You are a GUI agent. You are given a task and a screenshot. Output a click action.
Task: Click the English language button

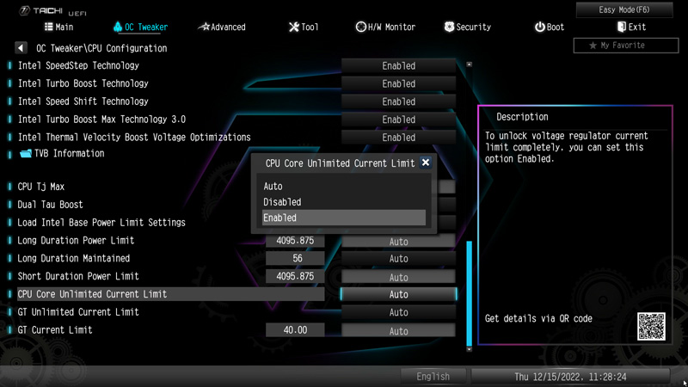pos(433,377)
